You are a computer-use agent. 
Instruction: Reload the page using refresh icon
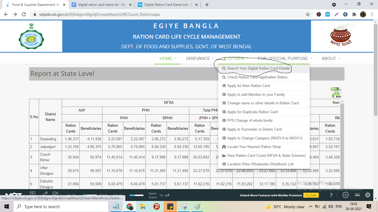[24, 14]
